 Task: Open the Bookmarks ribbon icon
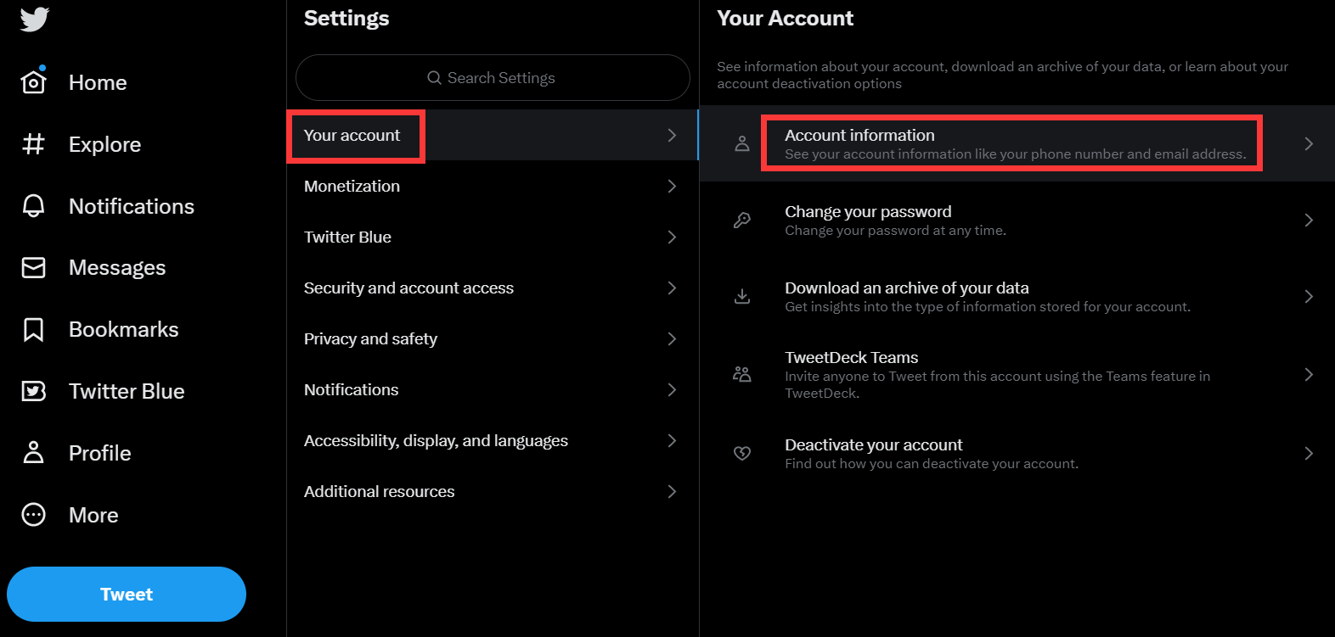[x=33, y=329]
